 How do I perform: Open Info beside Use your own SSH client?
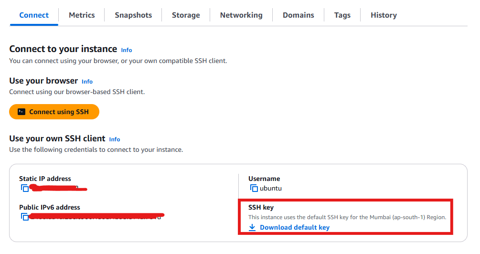click(x=115, y=139)
